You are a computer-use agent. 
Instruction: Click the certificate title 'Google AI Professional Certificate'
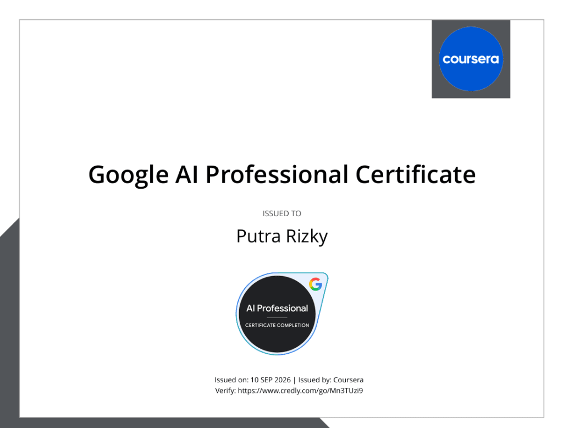pos(282,174)
